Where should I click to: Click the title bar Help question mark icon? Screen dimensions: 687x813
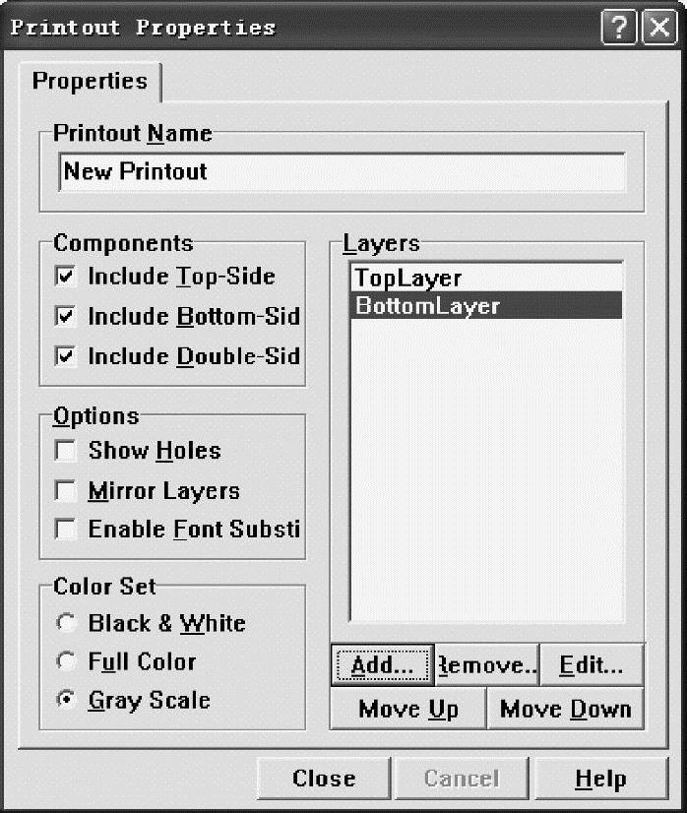click(x=619, y=28)
